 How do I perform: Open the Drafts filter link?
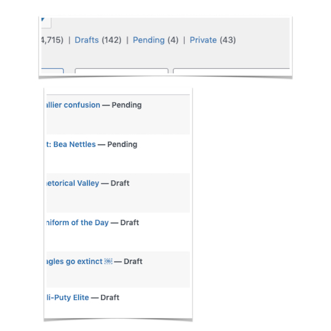coord(87,40)
